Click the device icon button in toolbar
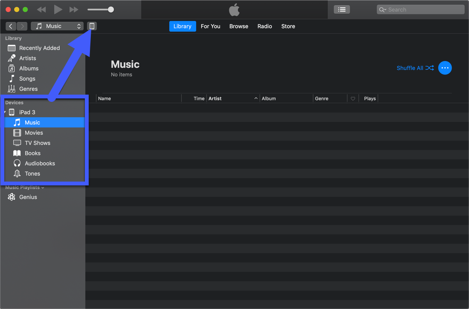Image resolution: width=469 pixels, height=309 pixels. pos(92,26)
